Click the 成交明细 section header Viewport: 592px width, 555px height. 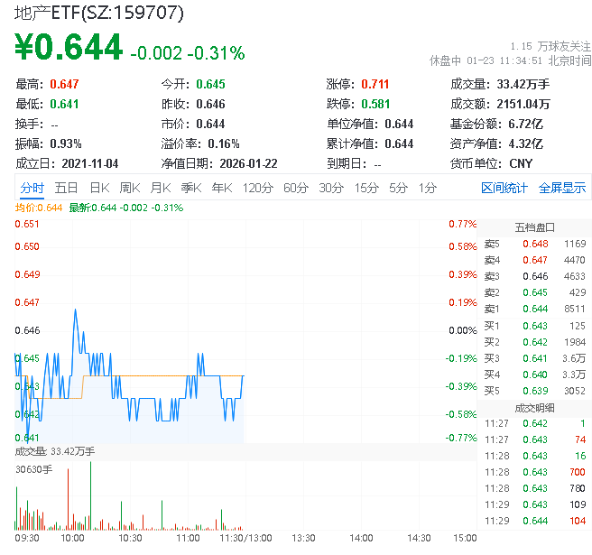[534, 407]
